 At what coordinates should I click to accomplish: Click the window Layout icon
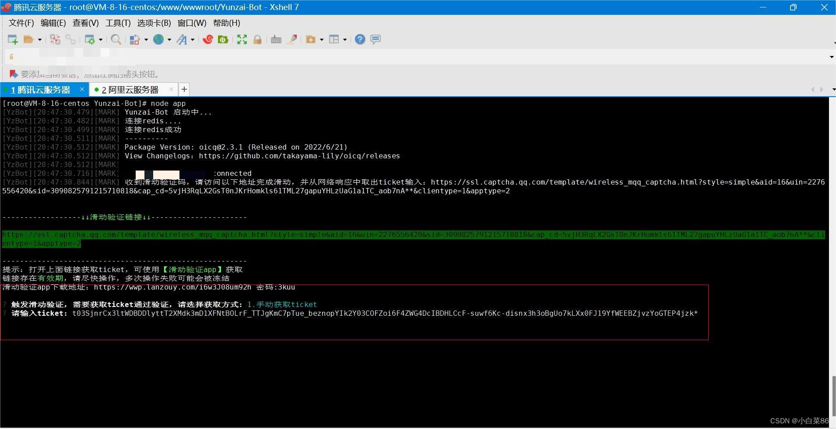pos(334,39)
